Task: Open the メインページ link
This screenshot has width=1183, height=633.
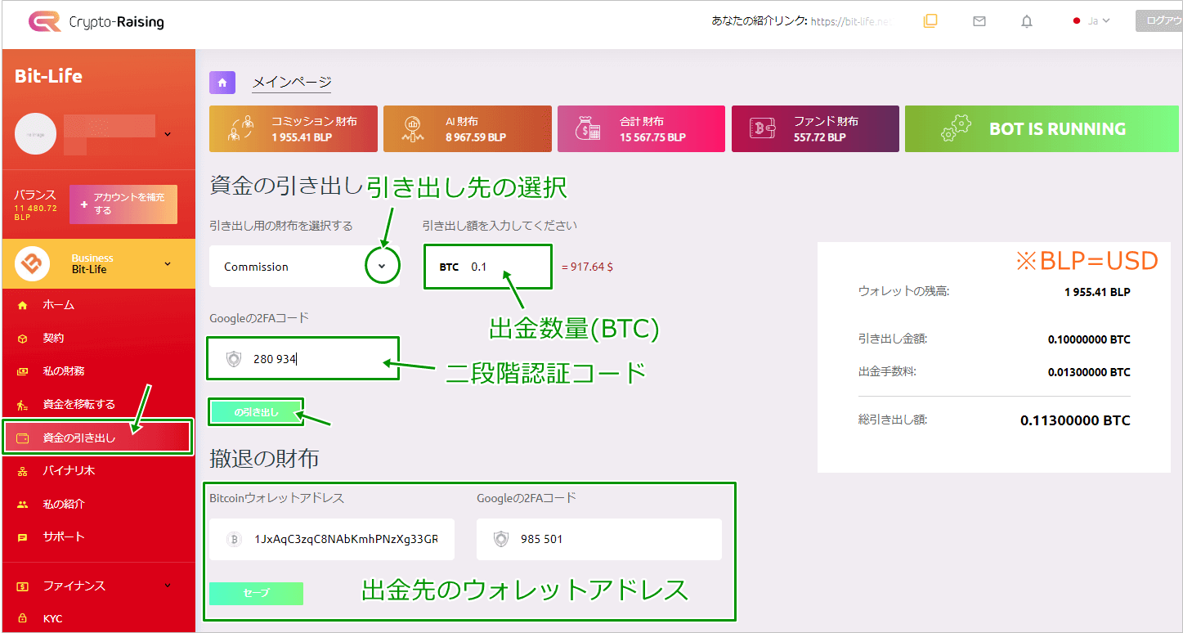Action: click(x=292, y=82)
